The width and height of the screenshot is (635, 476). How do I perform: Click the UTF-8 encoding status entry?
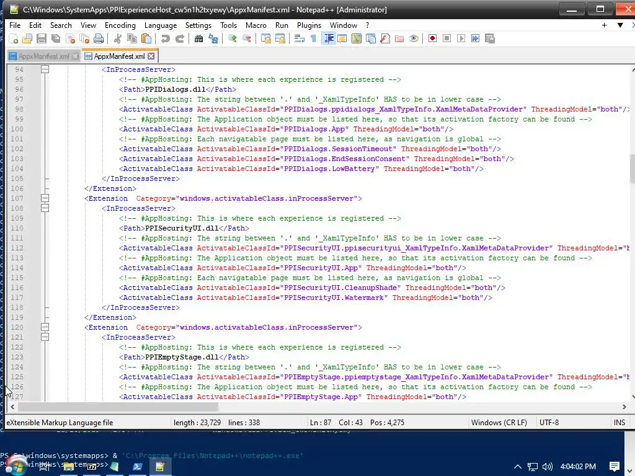[549, 423]
